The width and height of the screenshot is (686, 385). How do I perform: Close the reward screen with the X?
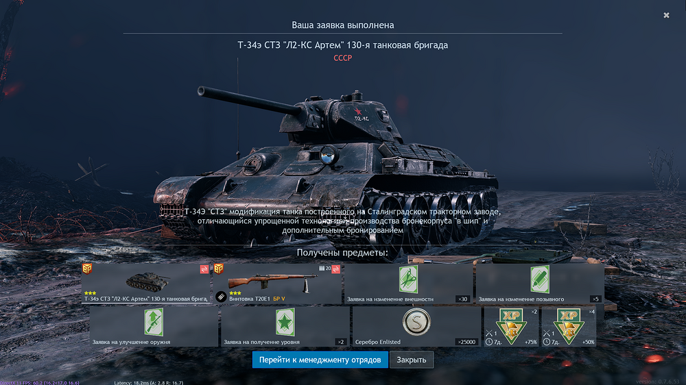click(x=666, y=15)
